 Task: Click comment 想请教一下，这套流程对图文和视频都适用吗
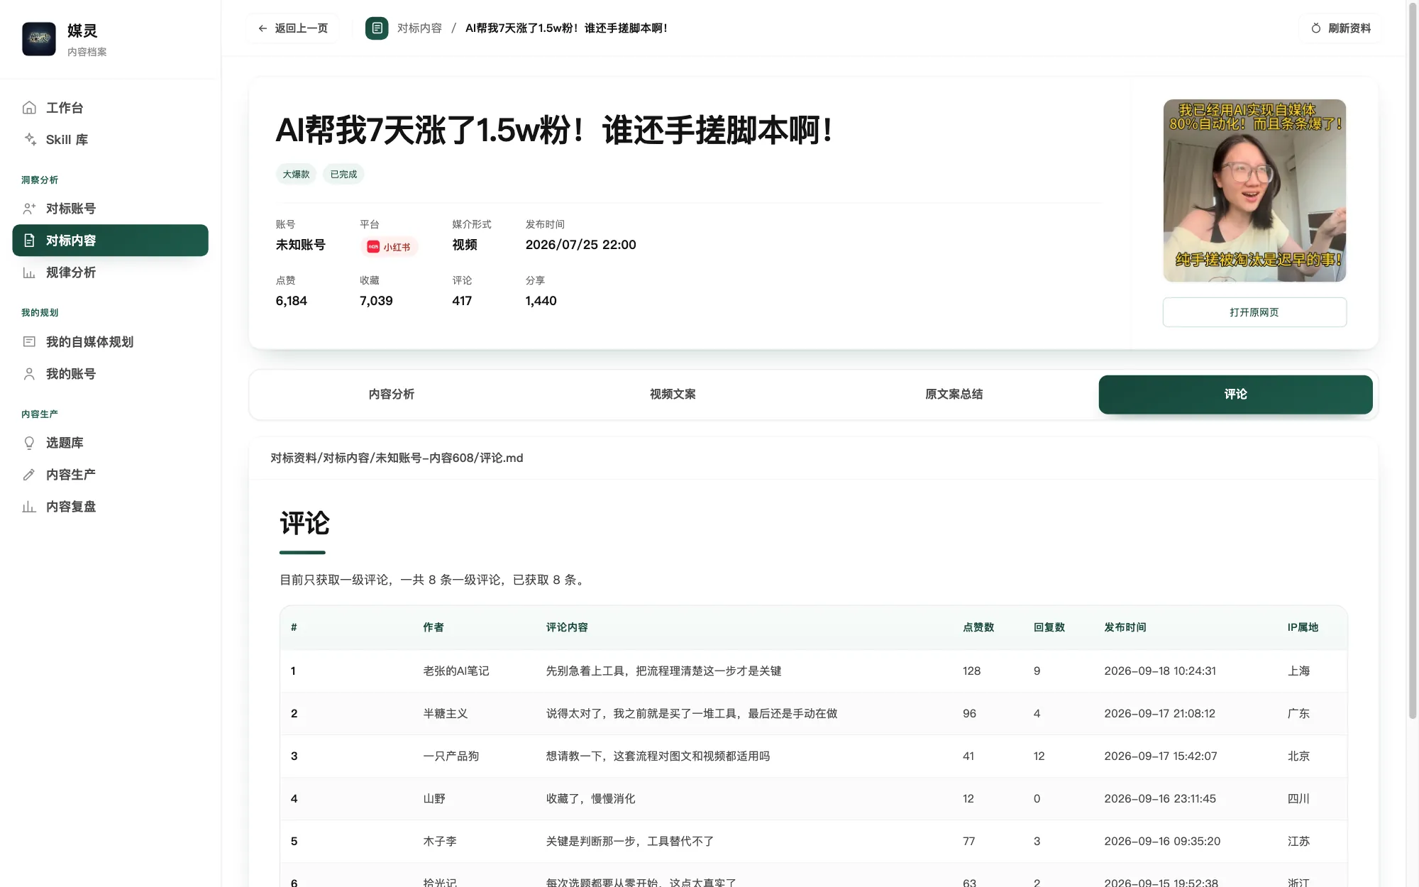tap(658, 756)
